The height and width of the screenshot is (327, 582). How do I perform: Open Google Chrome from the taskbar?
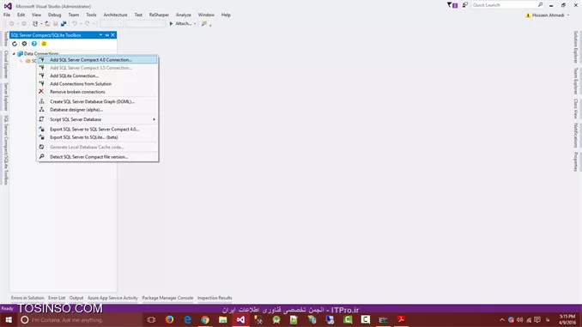[x=205, y=319]
